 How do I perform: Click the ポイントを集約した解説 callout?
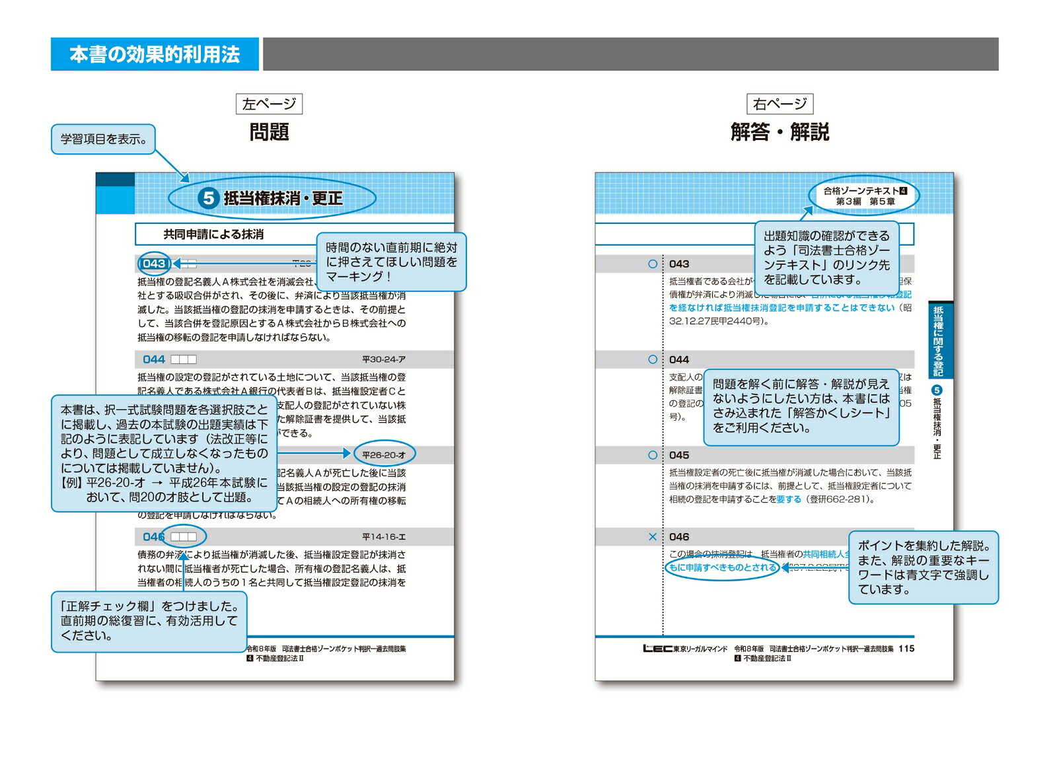[x=924, y=567]
